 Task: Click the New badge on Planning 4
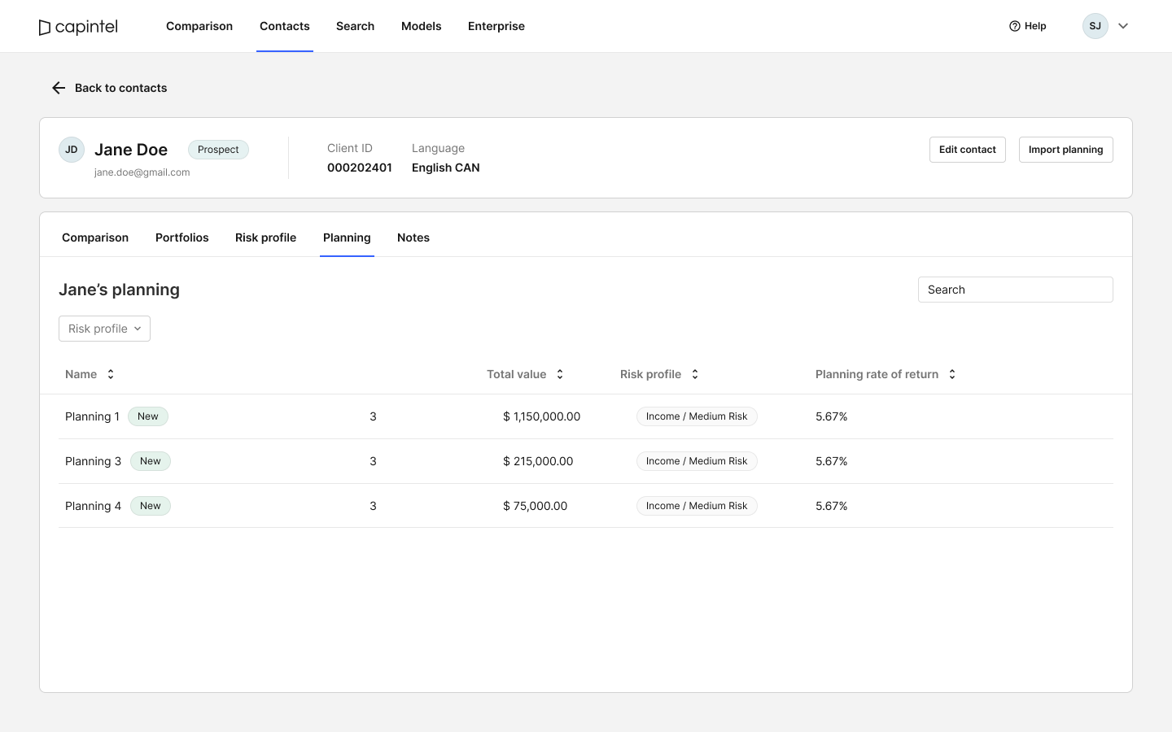tap(151, 506)
